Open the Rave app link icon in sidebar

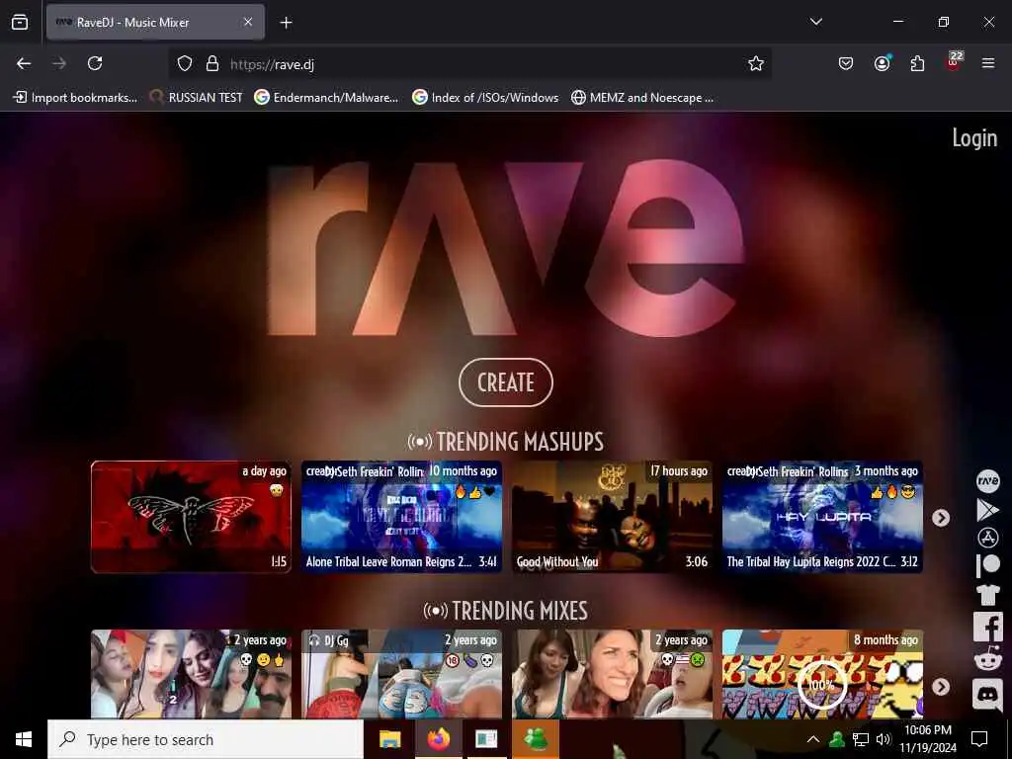[987, 480]
